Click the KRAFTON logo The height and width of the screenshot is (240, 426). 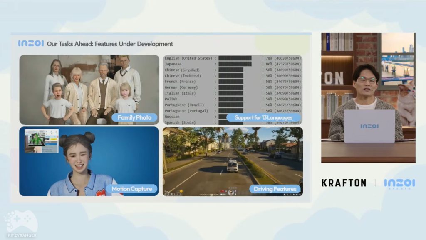[x=344, y=183]
